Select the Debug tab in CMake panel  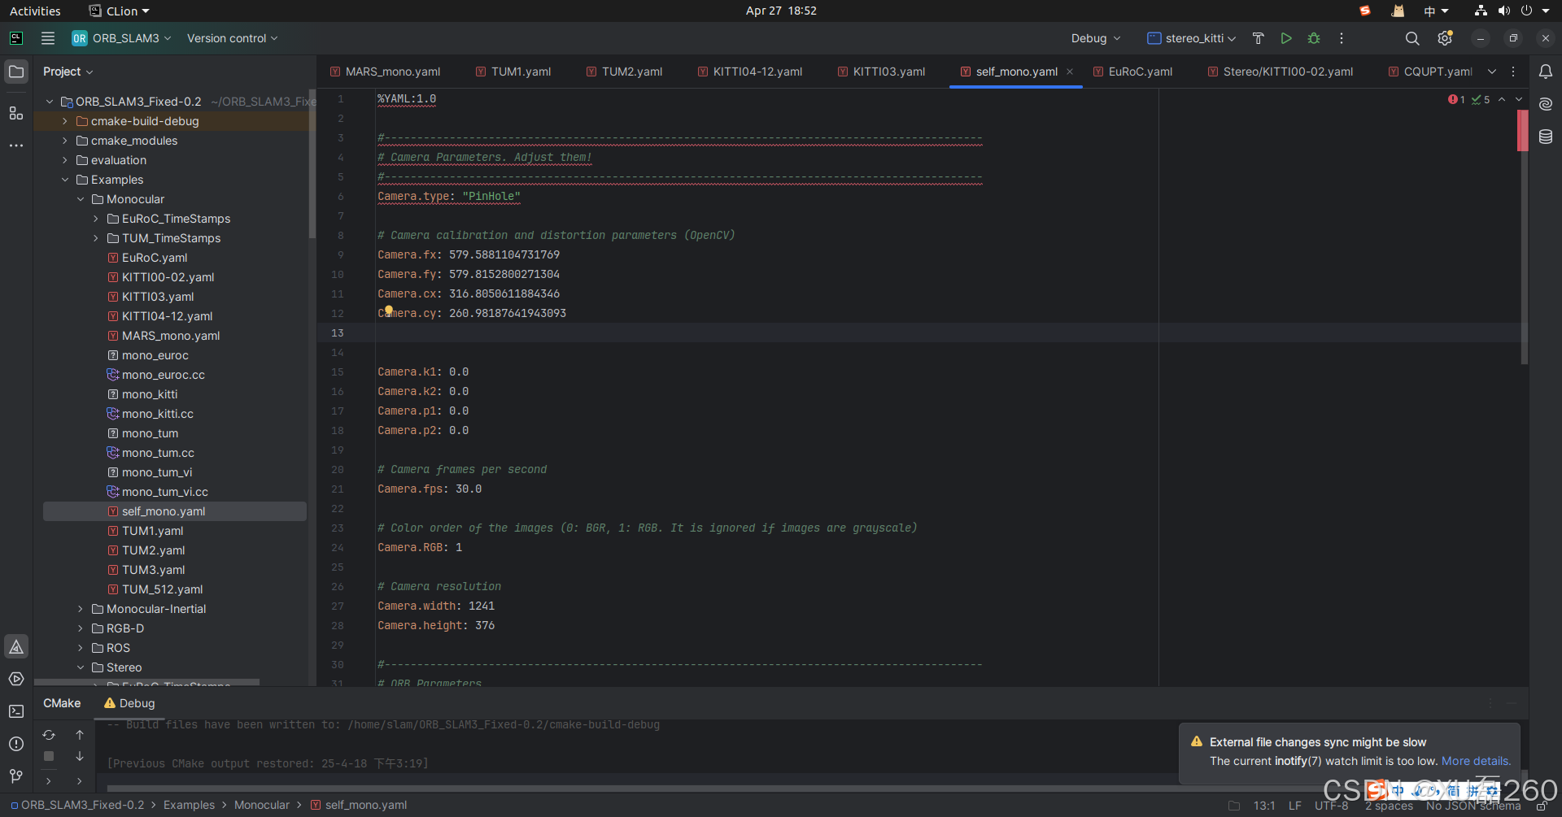(129, 703)
